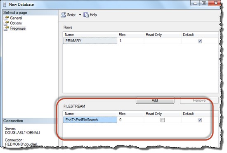Image resolution: width=227 pixels, height=153 pixels.
Task: Select the EndToEndFileSearch name cell
Action: pyautogui.click(x=90, y=120)
